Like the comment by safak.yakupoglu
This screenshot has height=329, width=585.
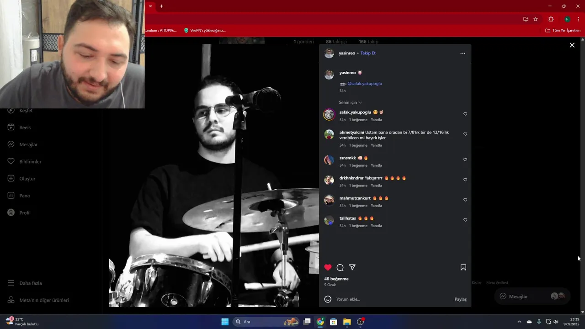point(465,114)
